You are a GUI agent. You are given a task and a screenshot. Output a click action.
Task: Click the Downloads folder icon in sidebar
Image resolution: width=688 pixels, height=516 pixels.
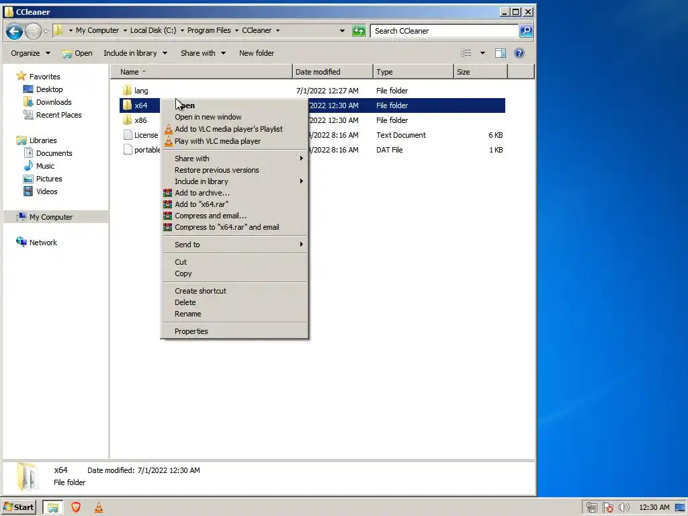tap(28, 102)
